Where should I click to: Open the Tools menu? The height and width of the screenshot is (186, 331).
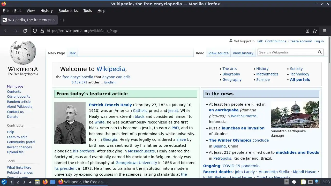(x=87, y=11)
